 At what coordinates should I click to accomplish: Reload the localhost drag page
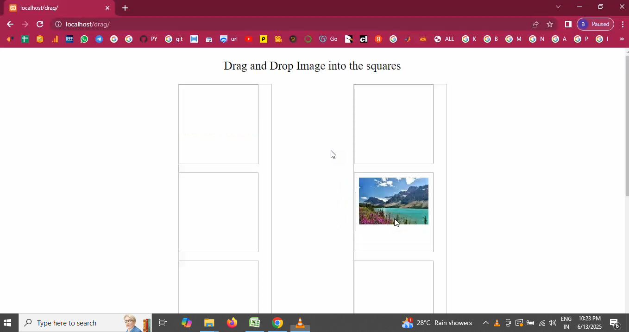pyautogui.click(x=40, y=24)
